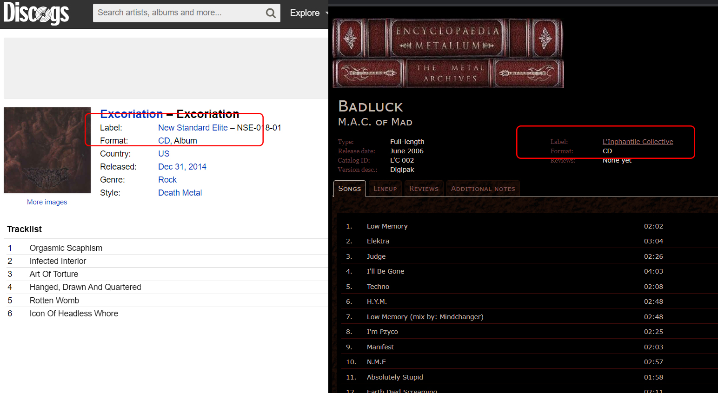Select song I'm Pzyco
Screen dimensions: 718x393
(x=382, y=332)
